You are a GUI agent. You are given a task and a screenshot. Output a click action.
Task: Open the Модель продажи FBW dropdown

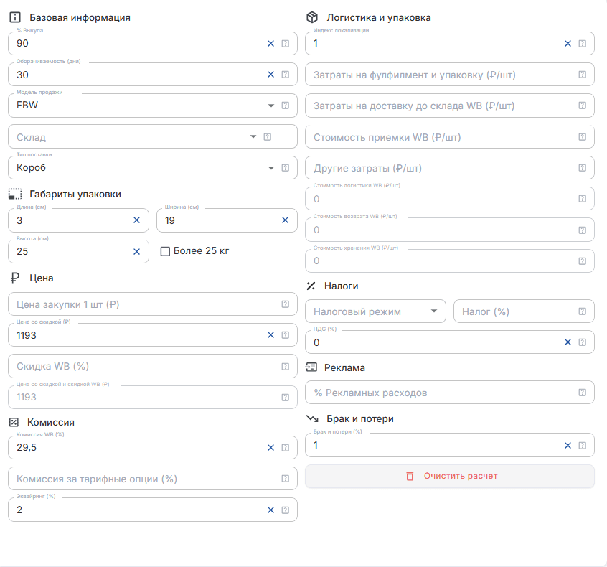[271, 106]
